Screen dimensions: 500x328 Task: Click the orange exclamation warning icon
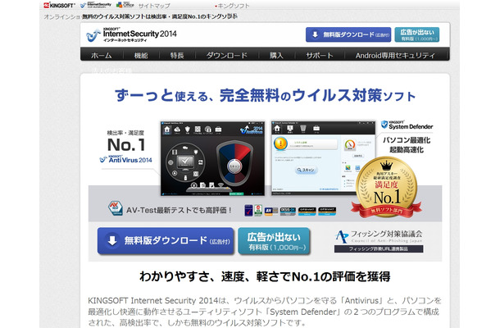click(x=280, y=143)
